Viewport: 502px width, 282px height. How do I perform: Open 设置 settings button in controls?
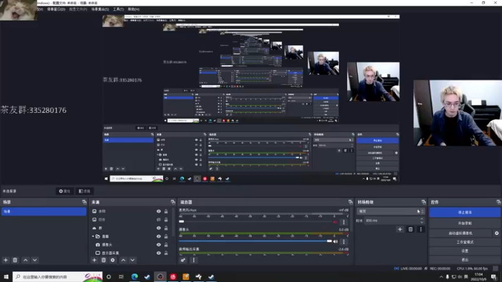[x=464, y=251]
